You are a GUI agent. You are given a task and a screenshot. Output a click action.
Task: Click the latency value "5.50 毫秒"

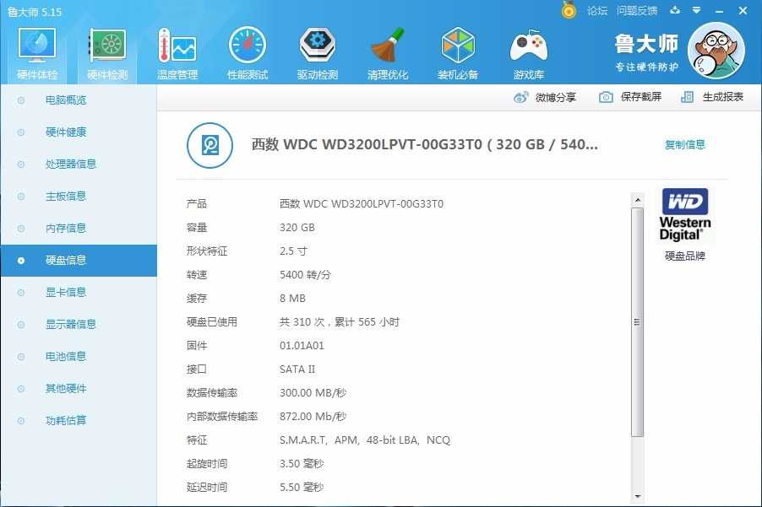tap(302, 488)
